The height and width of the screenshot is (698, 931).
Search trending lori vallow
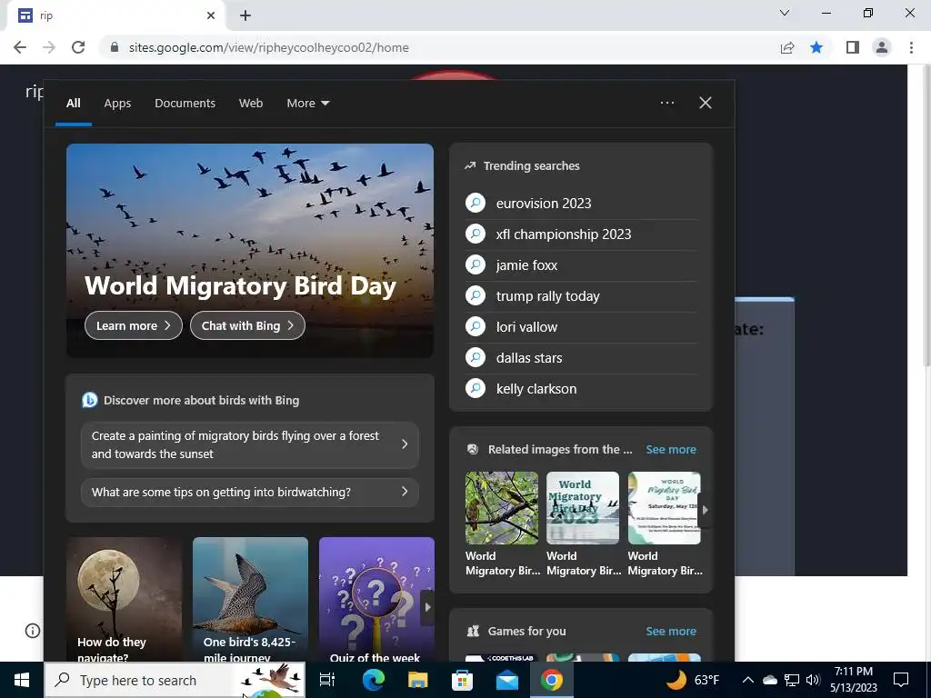(526, 326)
